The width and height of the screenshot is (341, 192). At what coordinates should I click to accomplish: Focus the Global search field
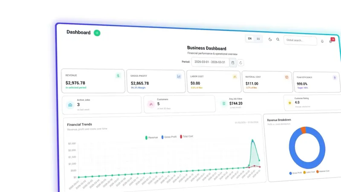300,40
